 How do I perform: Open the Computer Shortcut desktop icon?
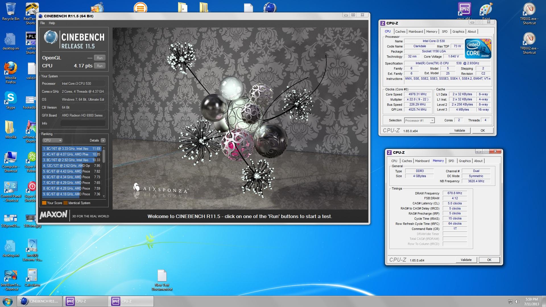11,162
